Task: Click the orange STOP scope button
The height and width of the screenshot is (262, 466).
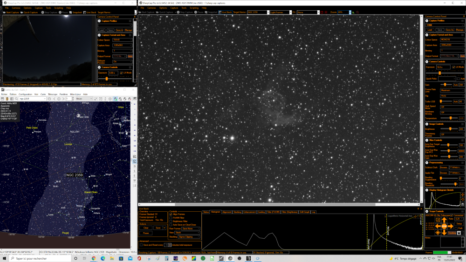Action: pyautogui.click(x=444, y=226)
